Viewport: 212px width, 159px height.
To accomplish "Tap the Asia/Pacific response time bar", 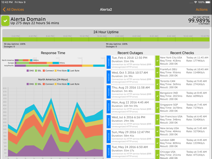I will click(x=60, y=66).
